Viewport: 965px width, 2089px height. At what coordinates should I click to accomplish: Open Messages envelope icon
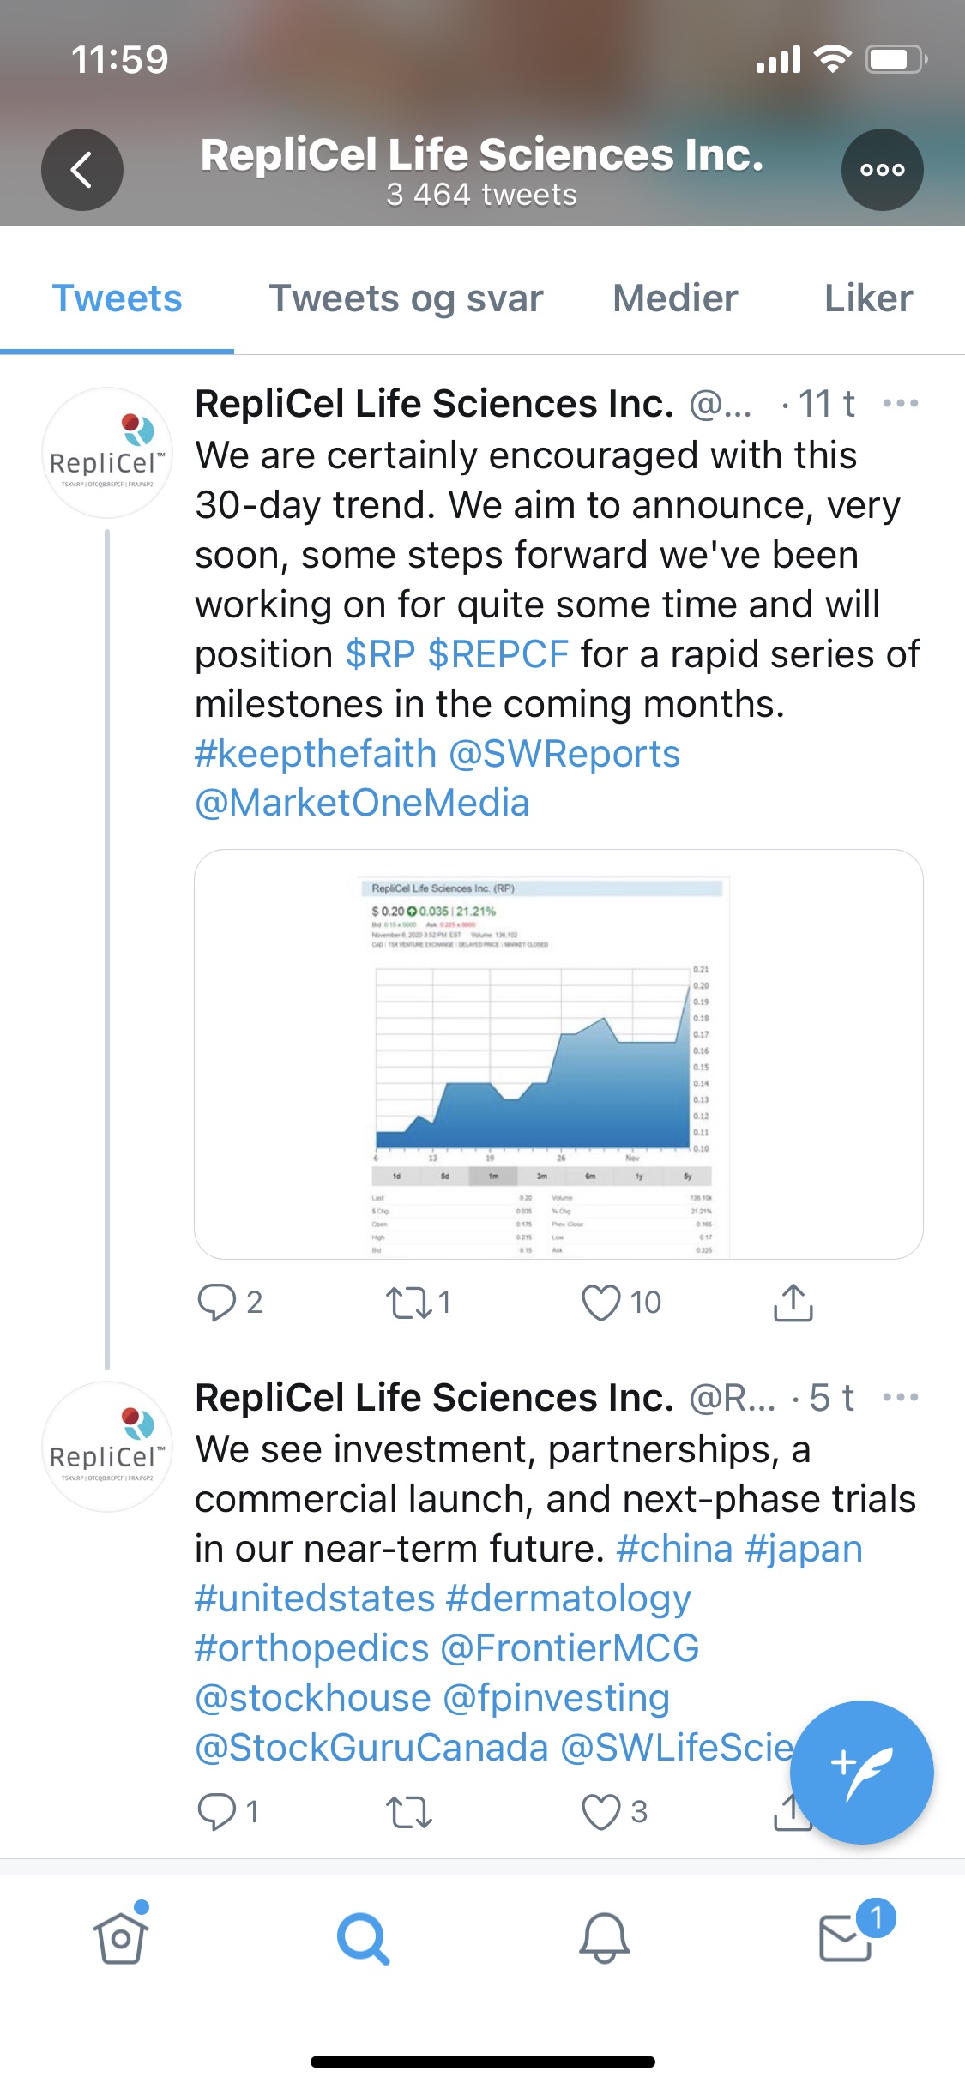point(846,1938)
